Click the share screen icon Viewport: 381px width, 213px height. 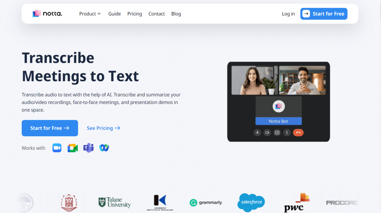point(277,133)
